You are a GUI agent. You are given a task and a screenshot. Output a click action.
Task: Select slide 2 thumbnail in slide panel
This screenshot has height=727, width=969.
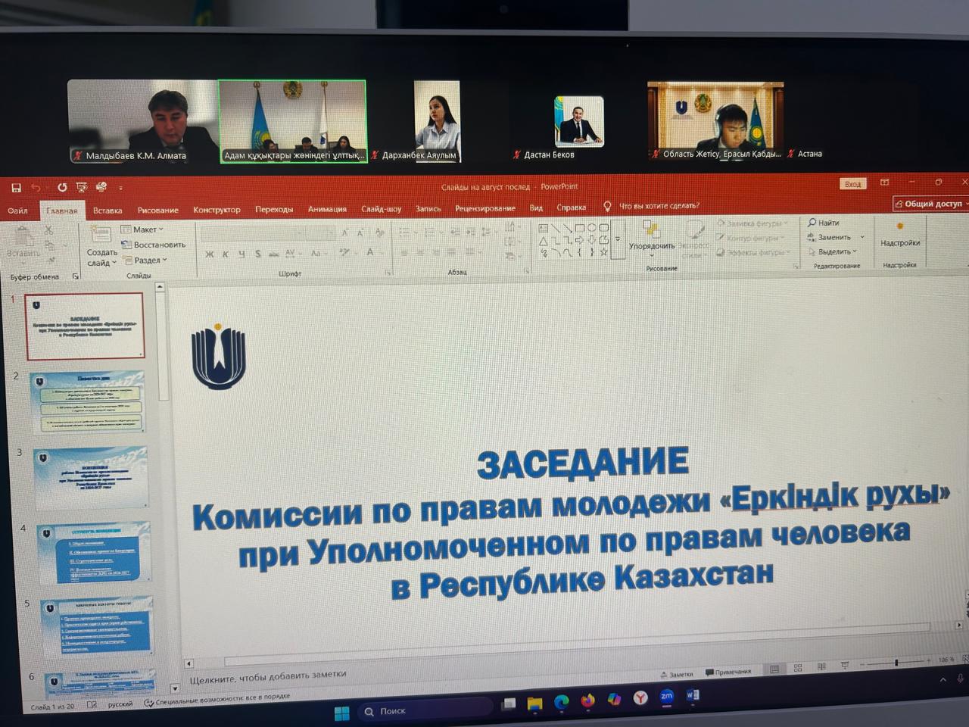(87, 401)
